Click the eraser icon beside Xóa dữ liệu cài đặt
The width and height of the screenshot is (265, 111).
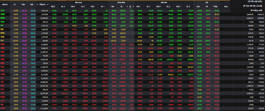[x=244, y=6]
